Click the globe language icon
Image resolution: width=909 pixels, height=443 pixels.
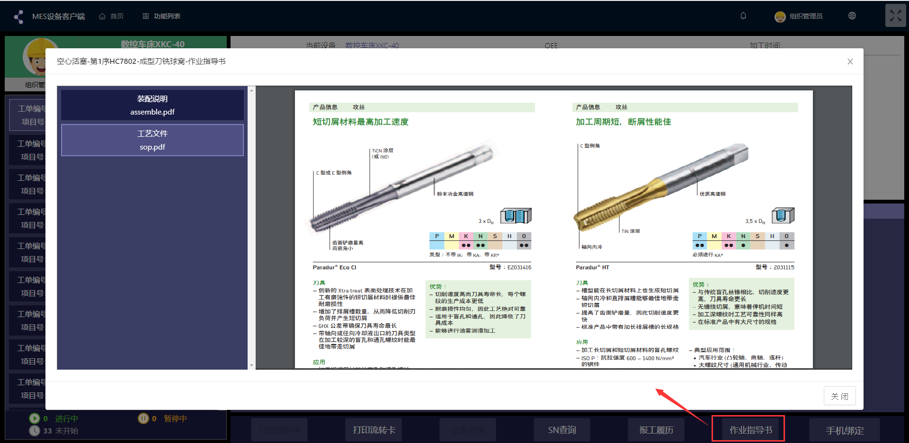[x=852, y=16]
